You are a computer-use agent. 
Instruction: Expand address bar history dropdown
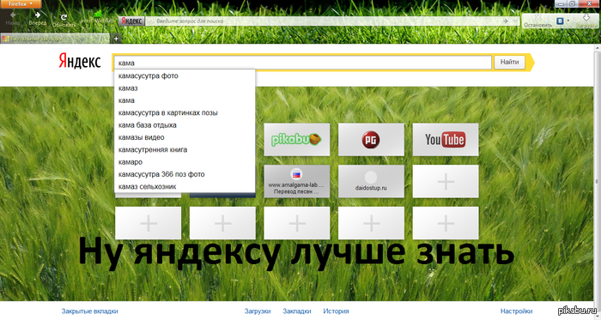(x=515, y=21)
